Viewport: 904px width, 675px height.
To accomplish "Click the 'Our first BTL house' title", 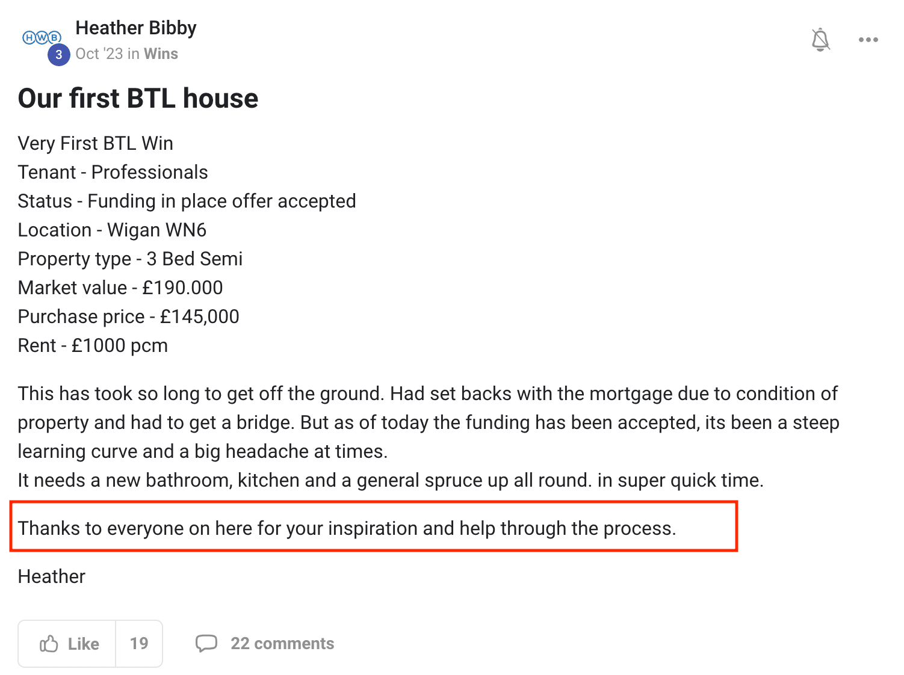I will 138,98.
